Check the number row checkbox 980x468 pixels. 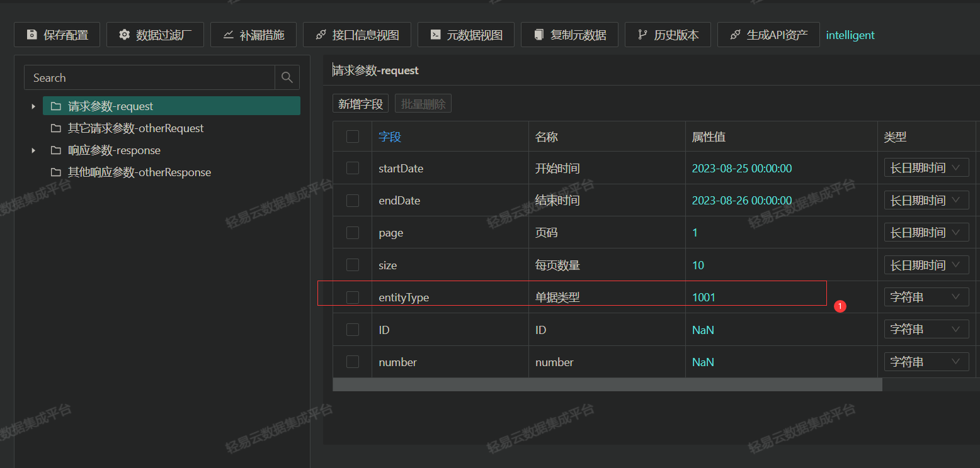(353, 362)
